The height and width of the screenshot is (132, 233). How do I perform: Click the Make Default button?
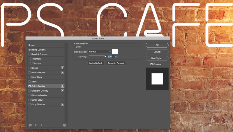click(x=96, y=63)
